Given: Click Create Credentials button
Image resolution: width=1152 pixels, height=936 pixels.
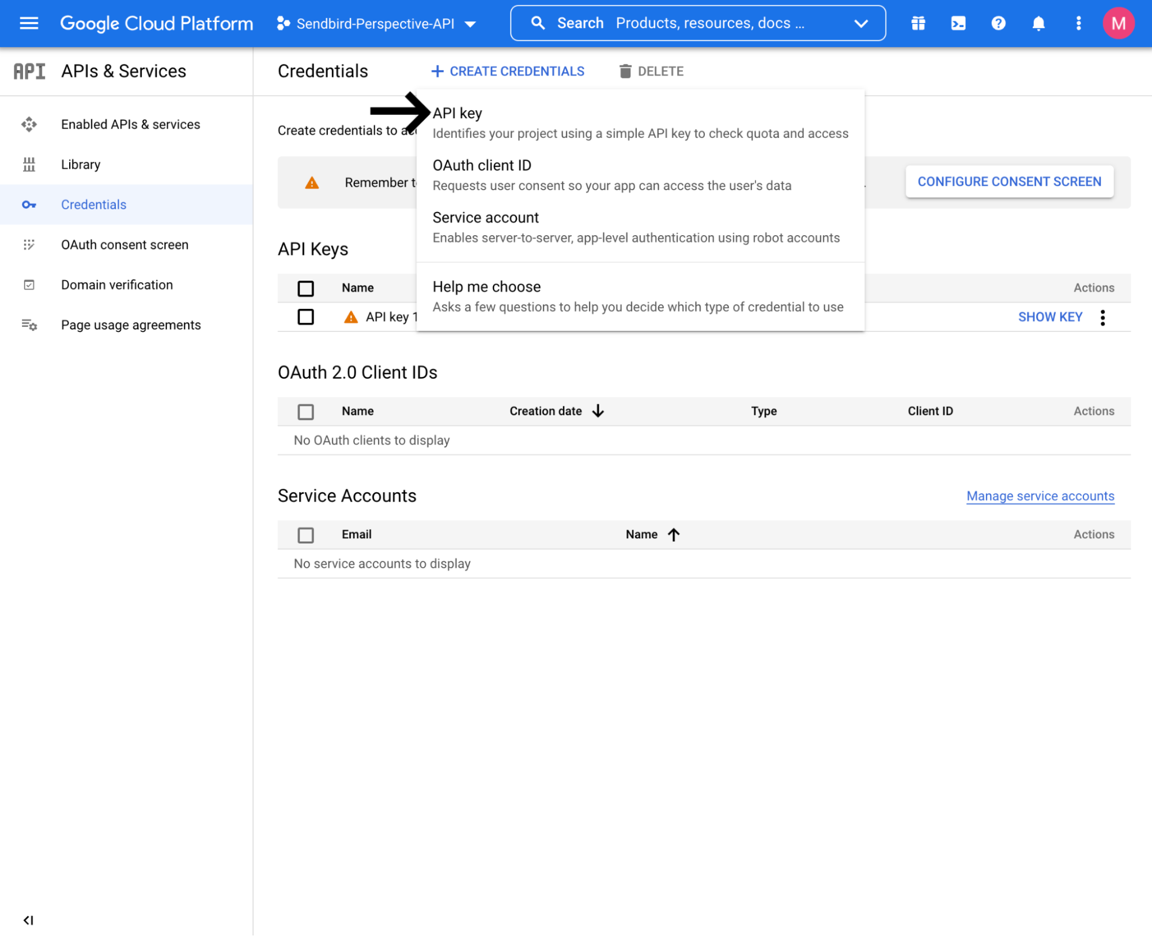Looking at the screenshot, I should point(508,71).
